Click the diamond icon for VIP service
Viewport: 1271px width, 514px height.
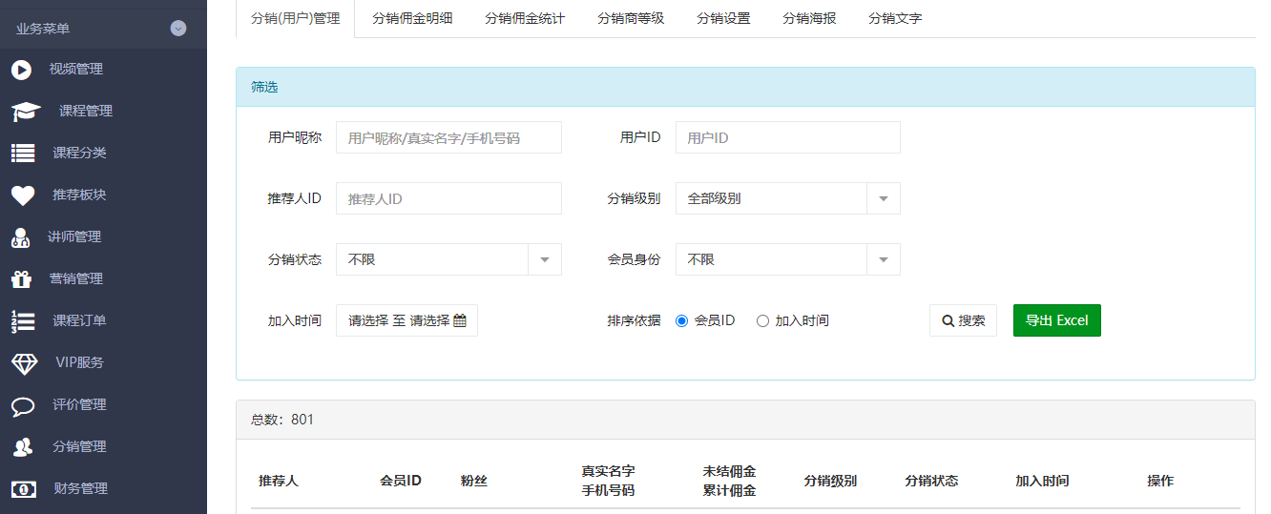tap(24, 363)
